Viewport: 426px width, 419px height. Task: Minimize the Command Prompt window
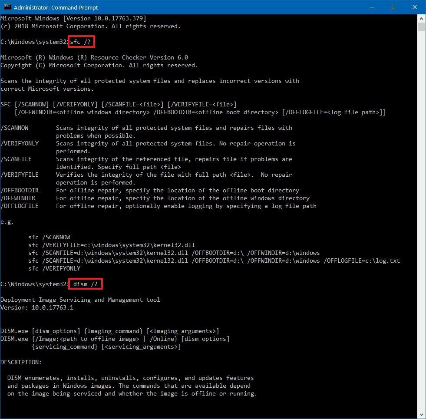pos(372,7)
